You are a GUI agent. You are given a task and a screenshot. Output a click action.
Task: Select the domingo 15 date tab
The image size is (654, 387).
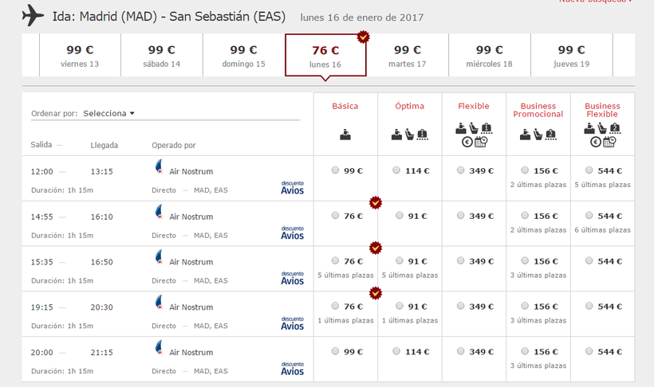243,56
